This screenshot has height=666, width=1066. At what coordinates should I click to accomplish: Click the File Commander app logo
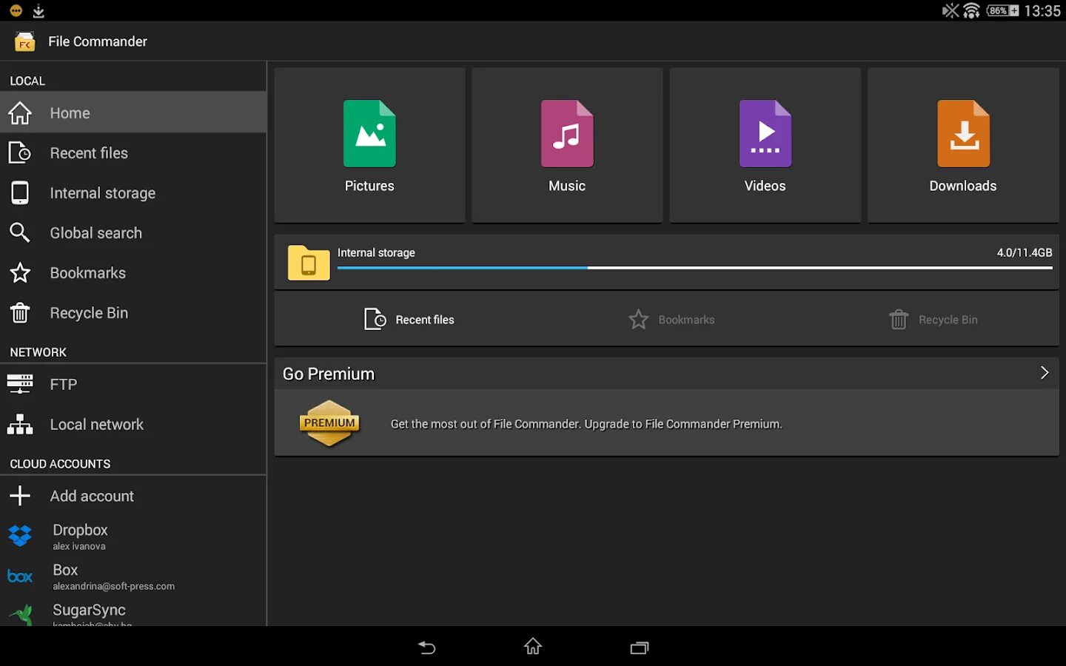pos(24,42)
